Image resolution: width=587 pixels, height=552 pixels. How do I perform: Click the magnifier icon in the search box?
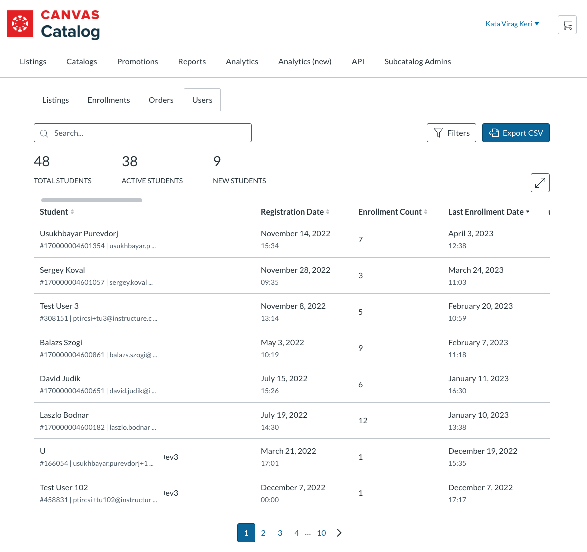pyautogui.click(x=44, y=133)
